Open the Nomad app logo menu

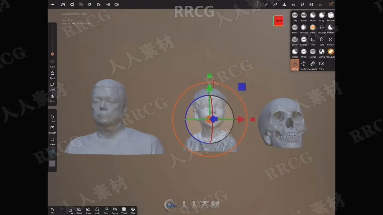[x=52, y=4]
